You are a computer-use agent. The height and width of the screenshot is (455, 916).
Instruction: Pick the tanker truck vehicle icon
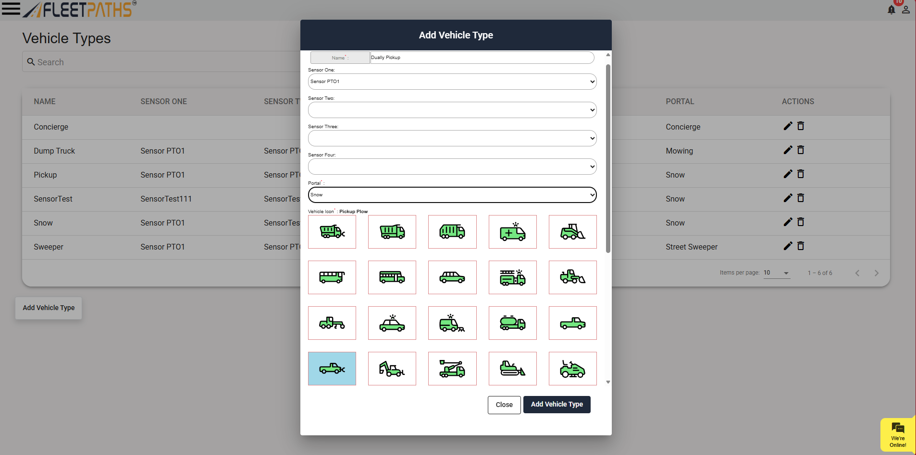(x=512, y=323)
